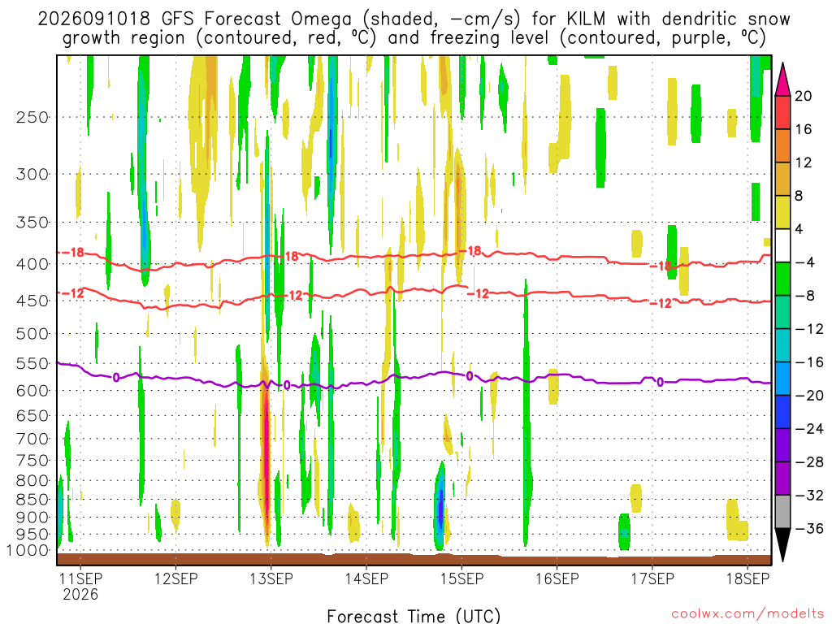
Task: Click the 850 pressure level label
Action: point(32,500)
